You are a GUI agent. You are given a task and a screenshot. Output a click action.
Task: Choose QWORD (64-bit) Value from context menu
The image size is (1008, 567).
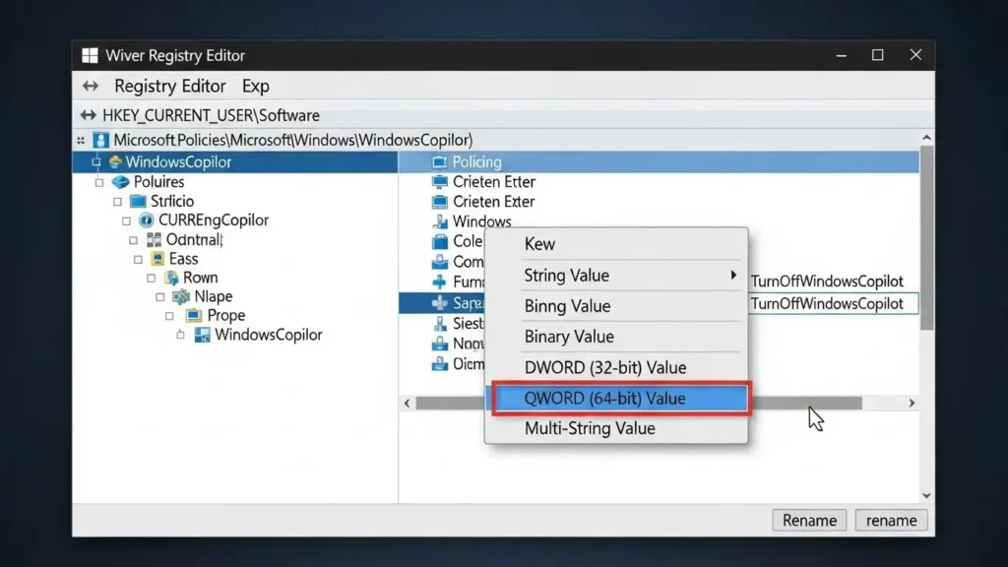pos(620,399)
